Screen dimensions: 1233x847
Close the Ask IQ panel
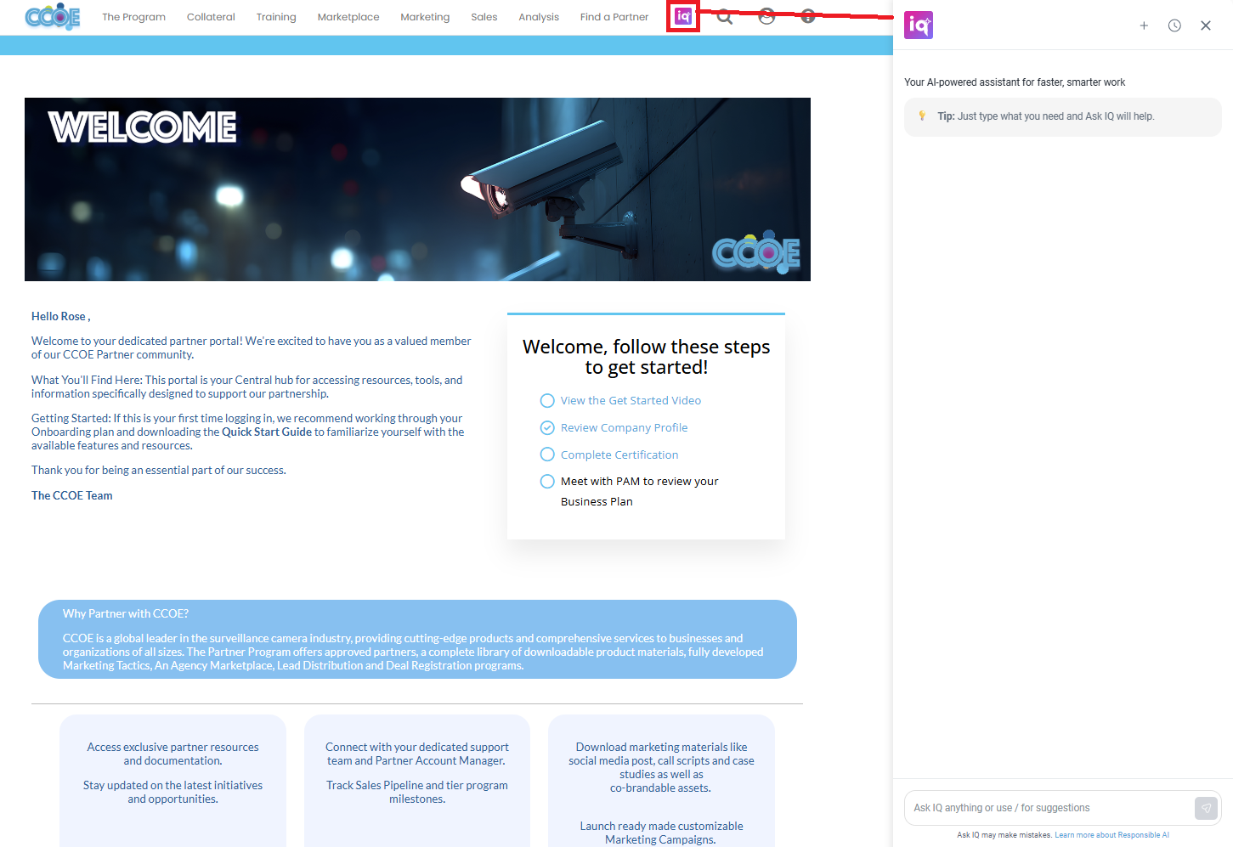click(x=1205, y=25)
